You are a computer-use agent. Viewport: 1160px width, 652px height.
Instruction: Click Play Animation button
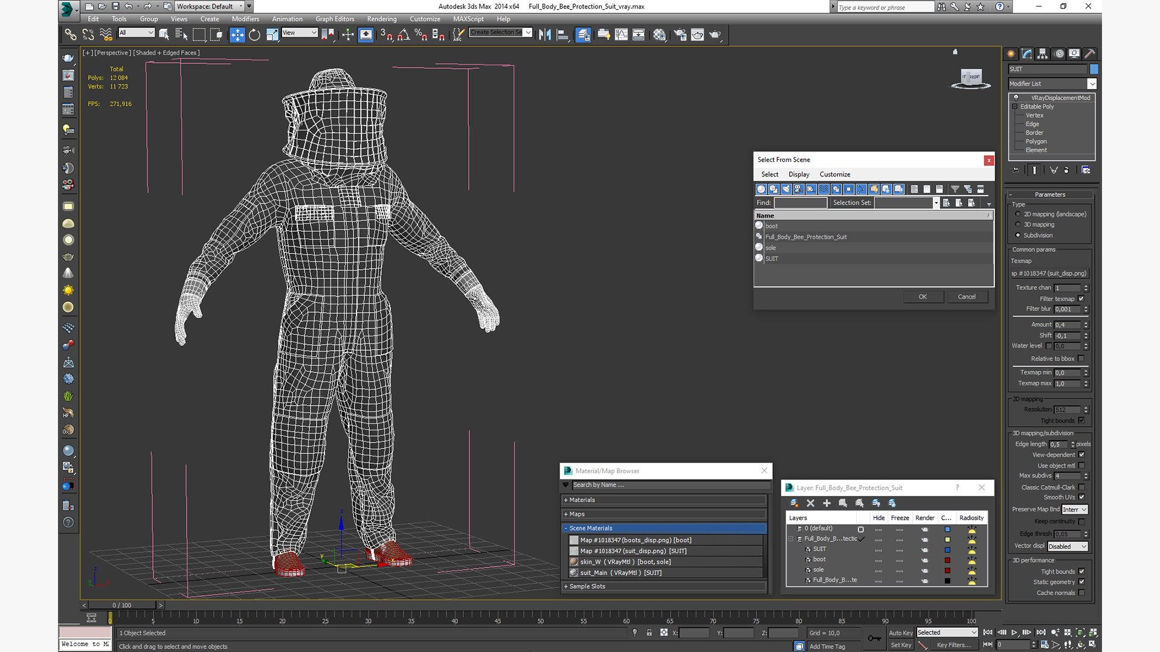1014,632
